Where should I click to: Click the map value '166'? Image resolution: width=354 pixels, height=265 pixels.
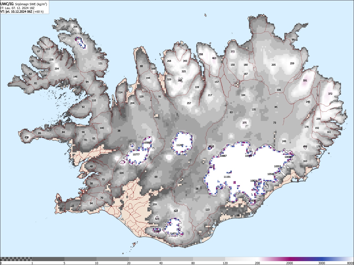[x=153, y=69]
